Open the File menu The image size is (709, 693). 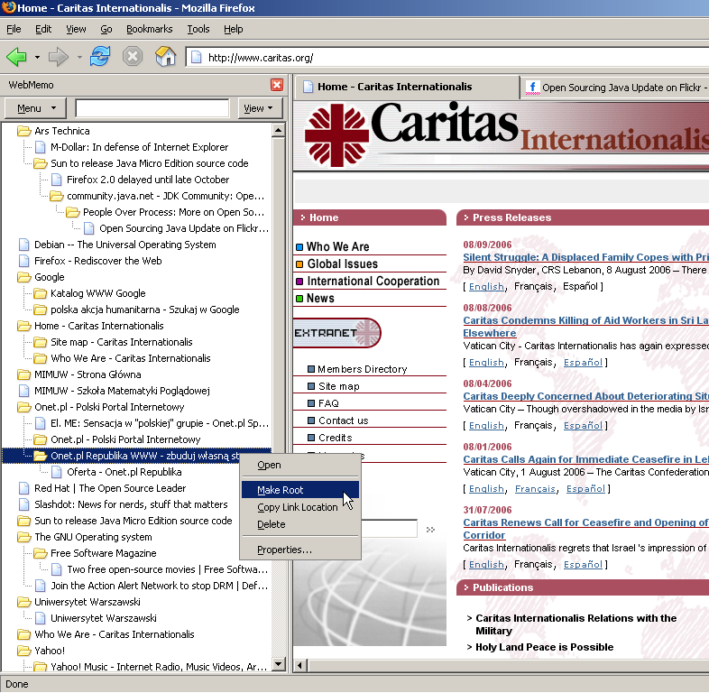click(x=14, y=29)
